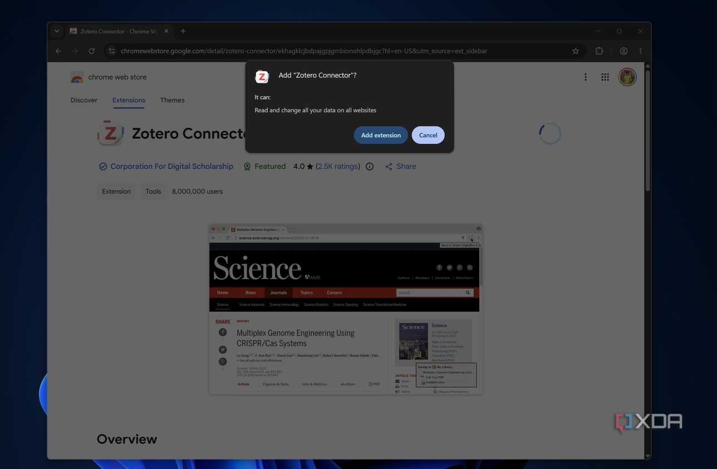Open the web store more options menu
Image resolution: width=717 pixels, height=469 pixels.
click(585, 77)
